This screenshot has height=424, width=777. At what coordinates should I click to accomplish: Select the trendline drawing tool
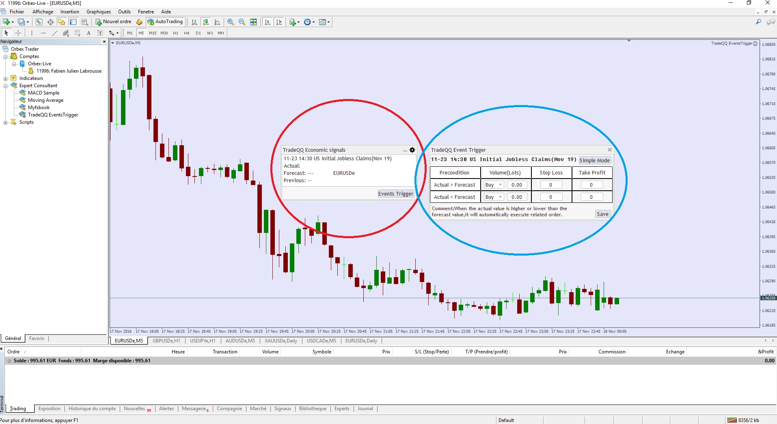[55, 33]
